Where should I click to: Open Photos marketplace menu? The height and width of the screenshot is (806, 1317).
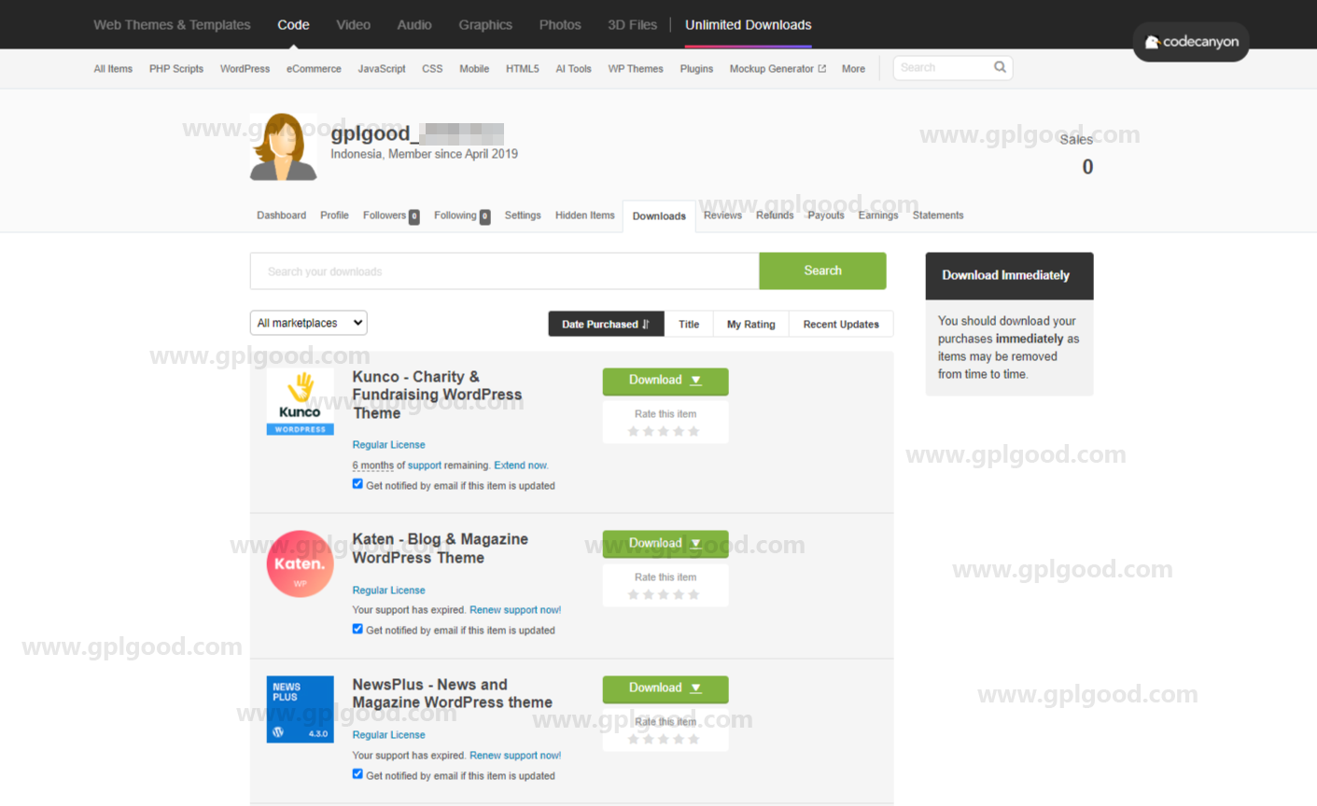(560, 25)
